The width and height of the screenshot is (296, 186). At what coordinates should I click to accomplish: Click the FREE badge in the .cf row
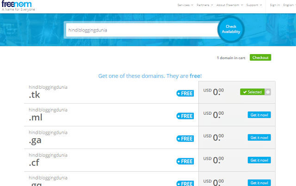pos(185,161)
